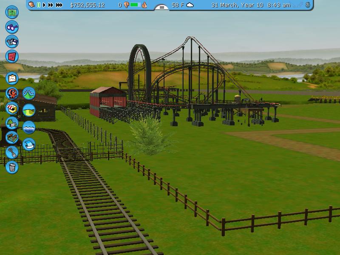The image size is (340, 255).
Task: Click the faded guest figure icon
Action: 307,5
